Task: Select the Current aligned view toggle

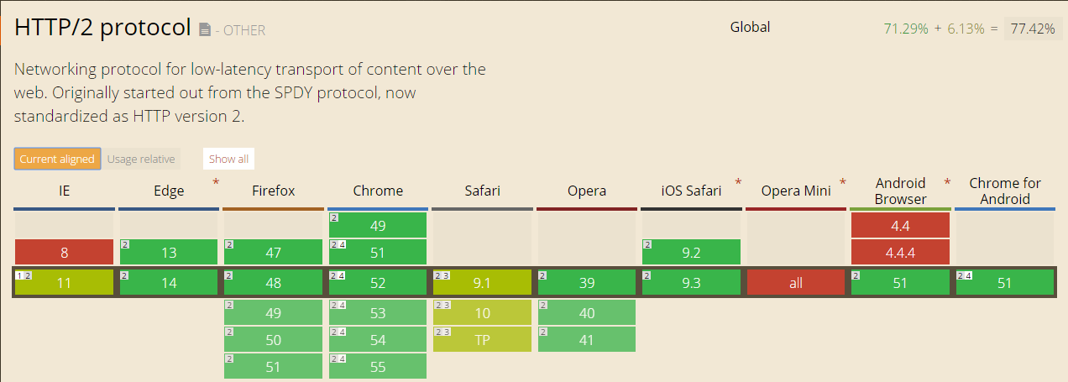Action: pos(57,159)
